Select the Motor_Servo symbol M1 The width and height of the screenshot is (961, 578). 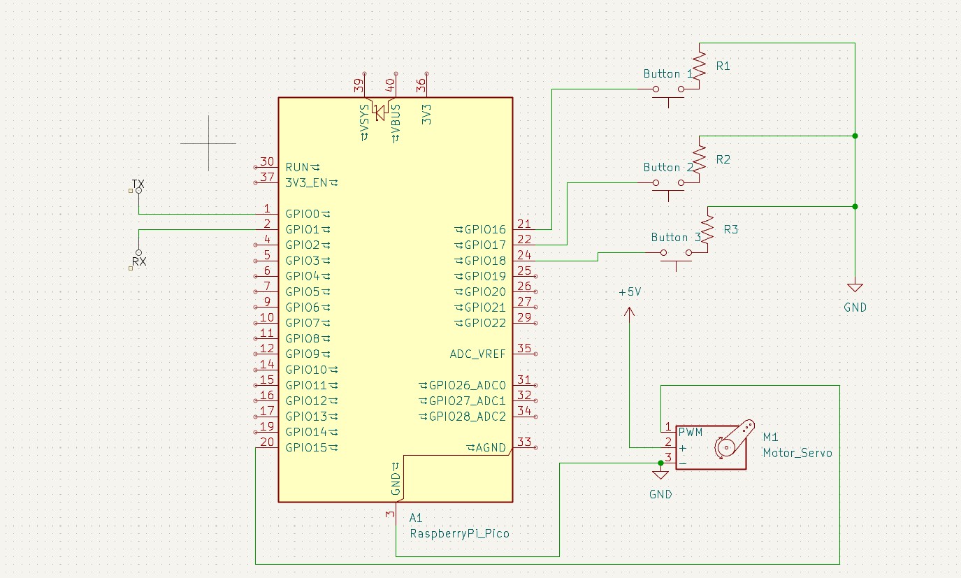point(709,447)
